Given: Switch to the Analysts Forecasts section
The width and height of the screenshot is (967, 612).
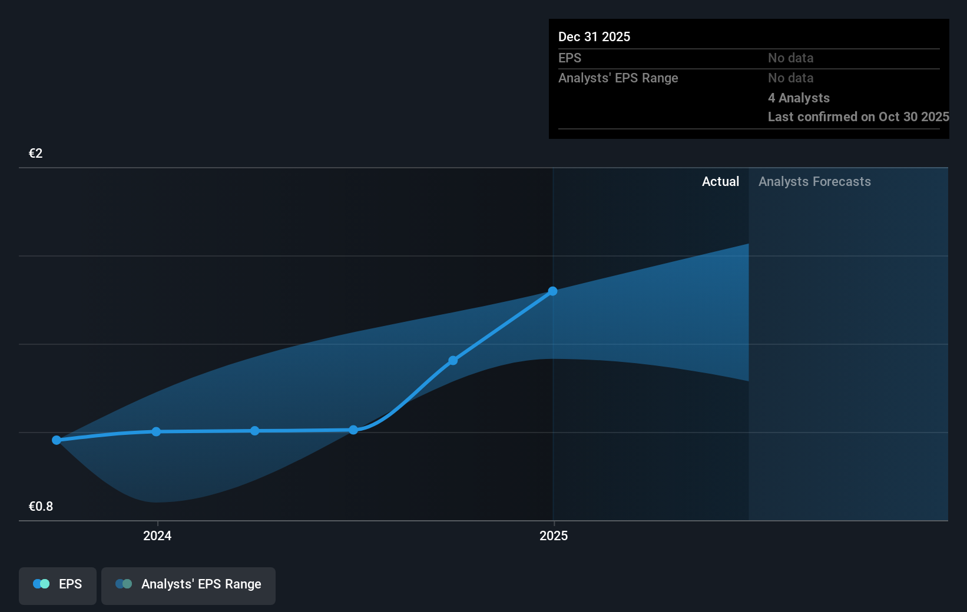Looking at the screenshot, I should pyautogui.click(x=814, y=182).
